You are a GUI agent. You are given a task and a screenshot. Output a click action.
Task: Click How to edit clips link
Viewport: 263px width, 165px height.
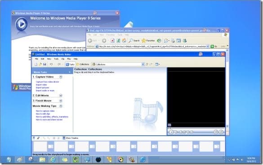[43, 114]
